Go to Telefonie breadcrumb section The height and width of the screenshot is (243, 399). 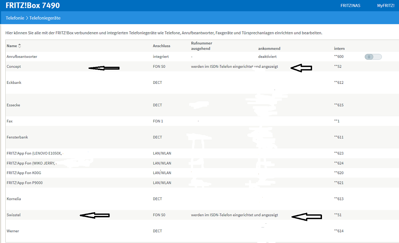pyautogui.click(x=15, y=18)
